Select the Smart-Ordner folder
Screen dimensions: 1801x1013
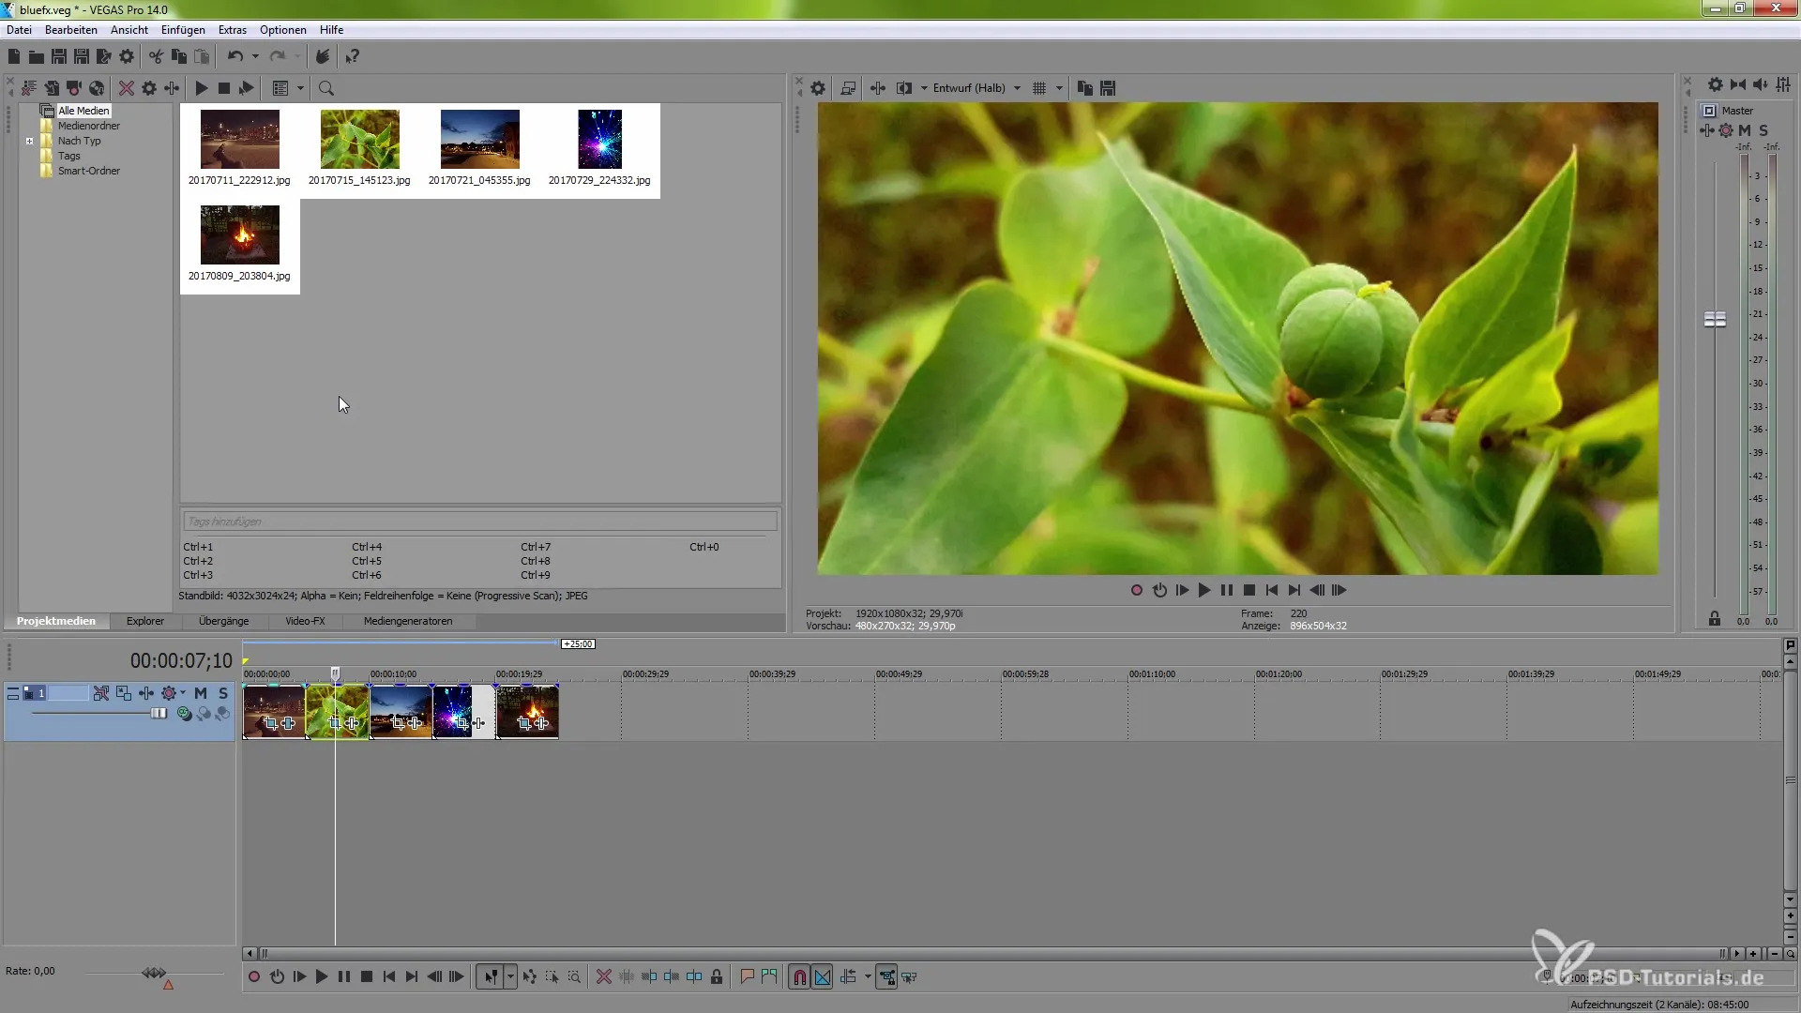pos(89,171)
